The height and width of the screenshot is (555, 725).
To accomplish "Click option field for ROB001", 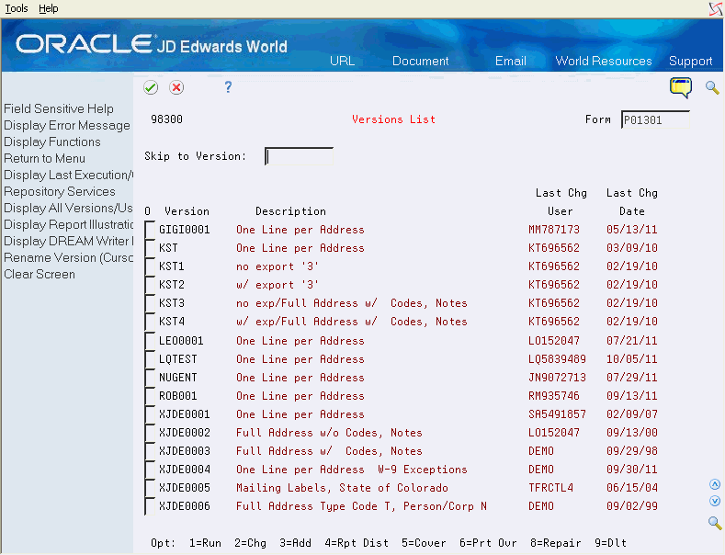I will coord(150,396).
